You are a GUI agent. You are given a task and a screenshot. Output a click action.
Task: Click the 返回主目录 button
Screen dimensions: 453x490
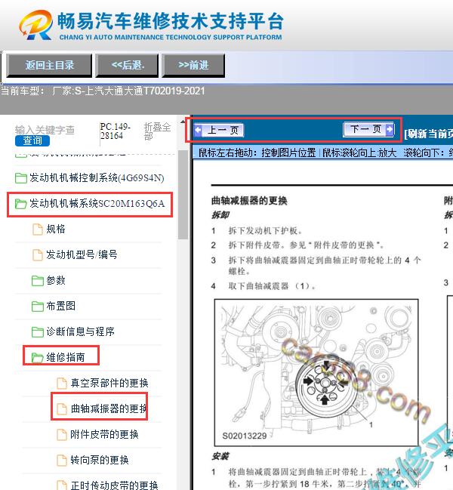(49, 66)
